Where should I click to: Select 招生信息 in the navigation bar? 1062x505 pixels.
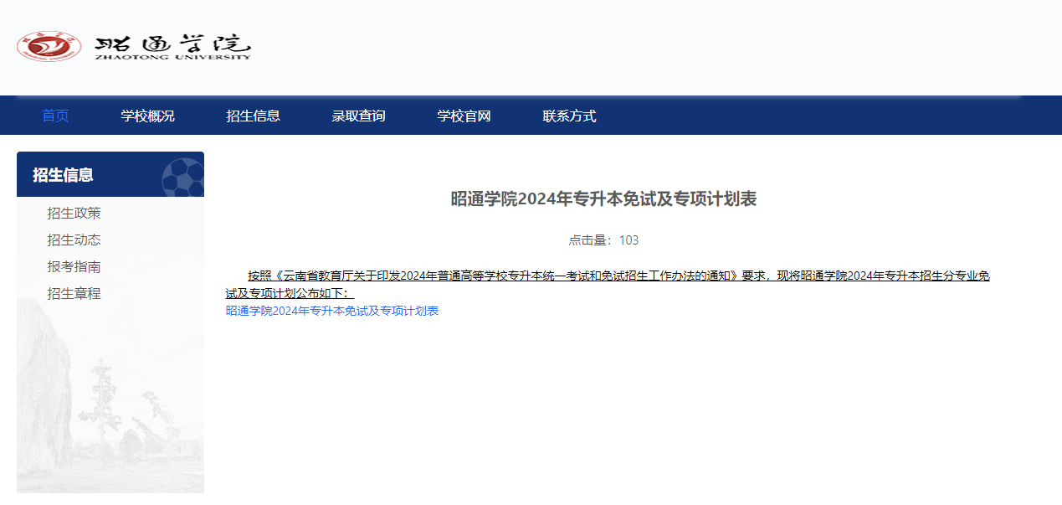pos(253,116)
